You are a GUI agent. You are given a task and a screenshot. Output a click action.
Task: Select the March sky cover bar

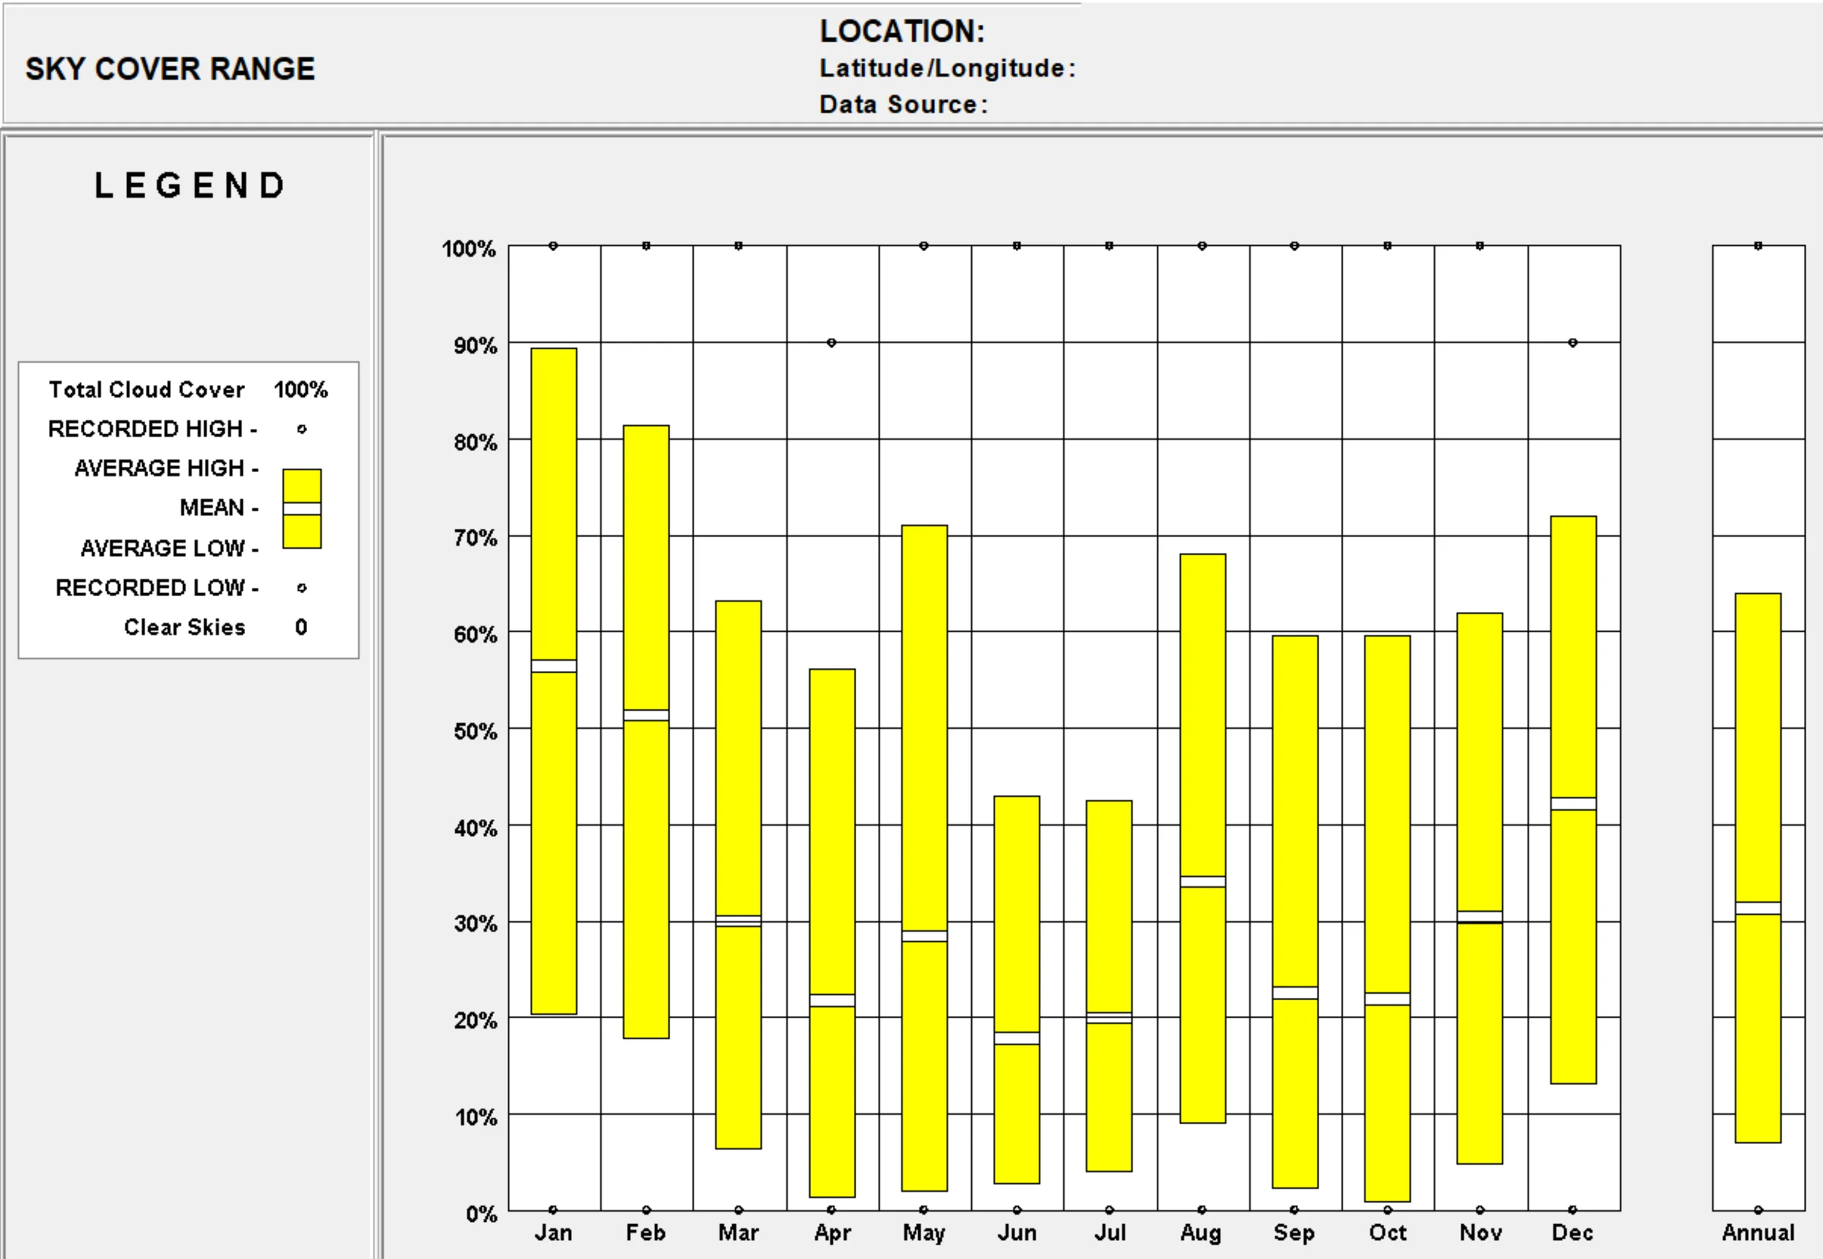tap(738, 874)
